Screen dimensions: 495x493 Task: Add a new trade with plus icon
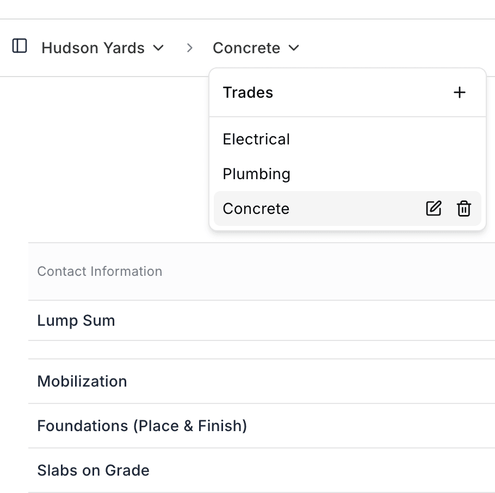point(460,92)
